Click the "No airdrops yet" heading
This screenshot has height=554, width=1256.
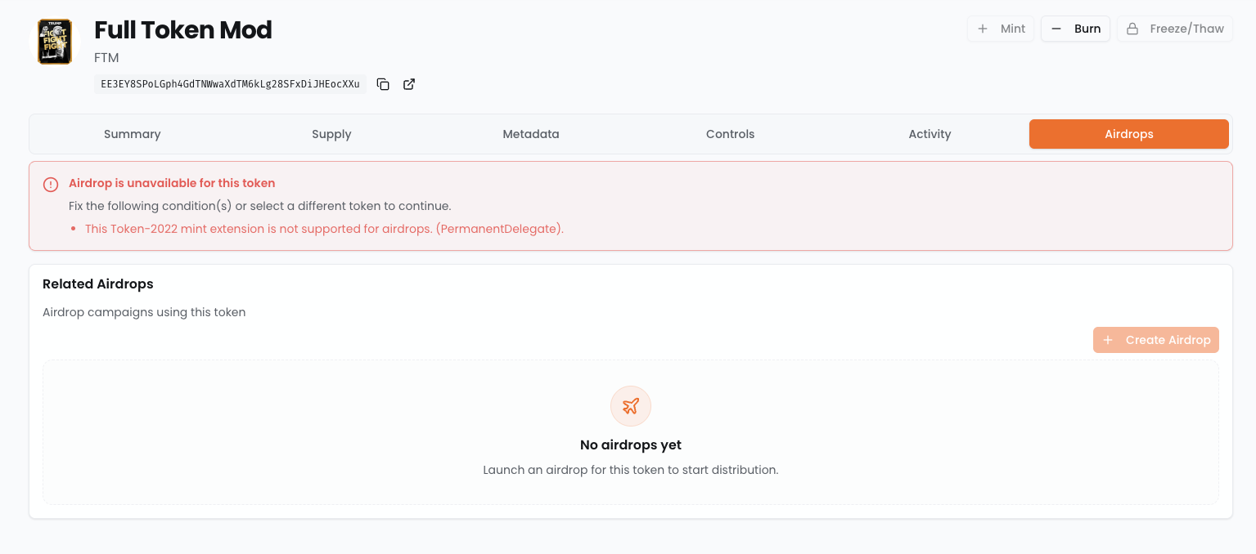tap(630, 445)
